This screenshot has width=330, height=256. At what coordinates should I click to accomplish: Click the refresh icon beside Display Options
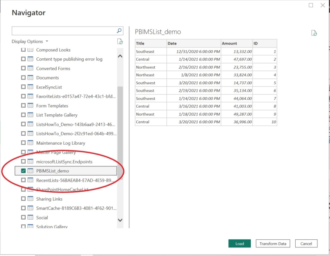(x=120, y=42)
